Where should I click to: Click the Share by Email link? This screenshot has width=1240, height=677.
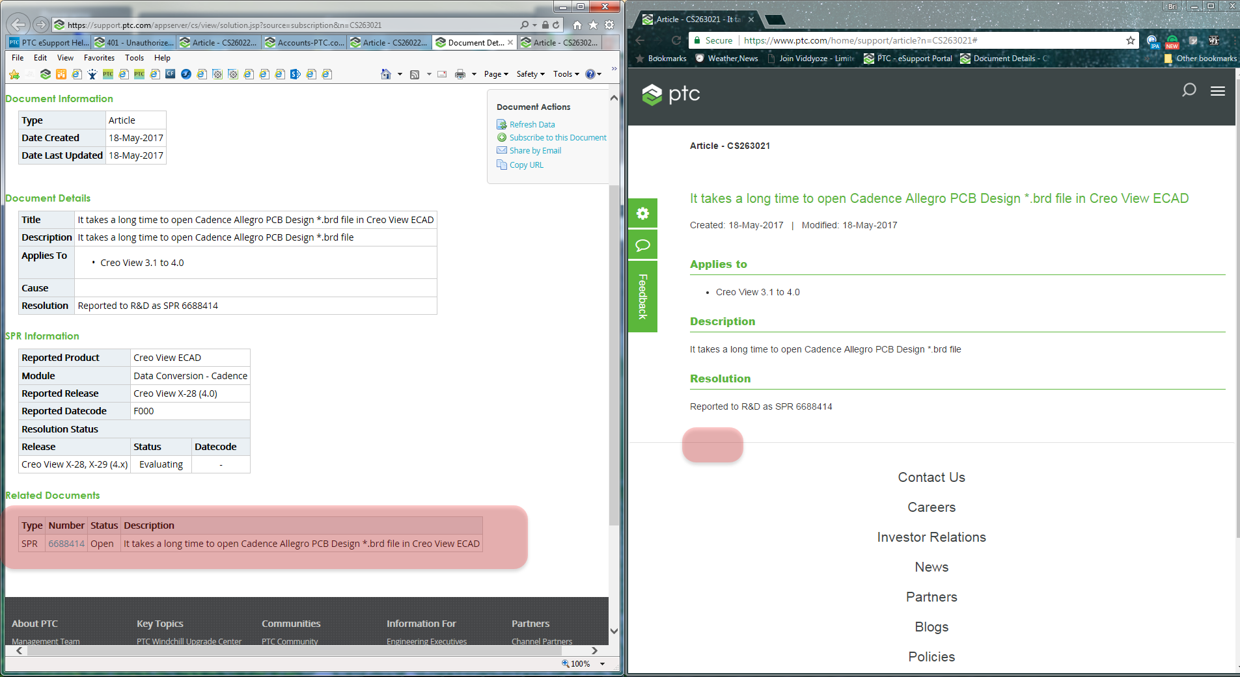[x=535, y=150]
